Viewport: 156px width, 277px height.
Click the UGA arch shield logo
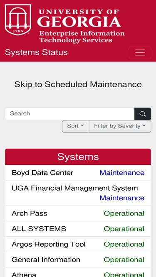(18, 20)
